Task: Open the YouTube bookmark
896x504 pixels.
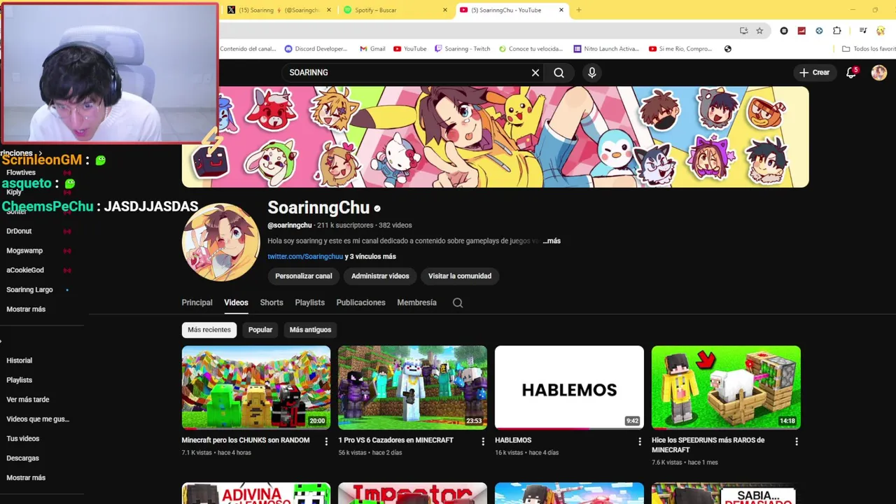Action: coord(410,49)
